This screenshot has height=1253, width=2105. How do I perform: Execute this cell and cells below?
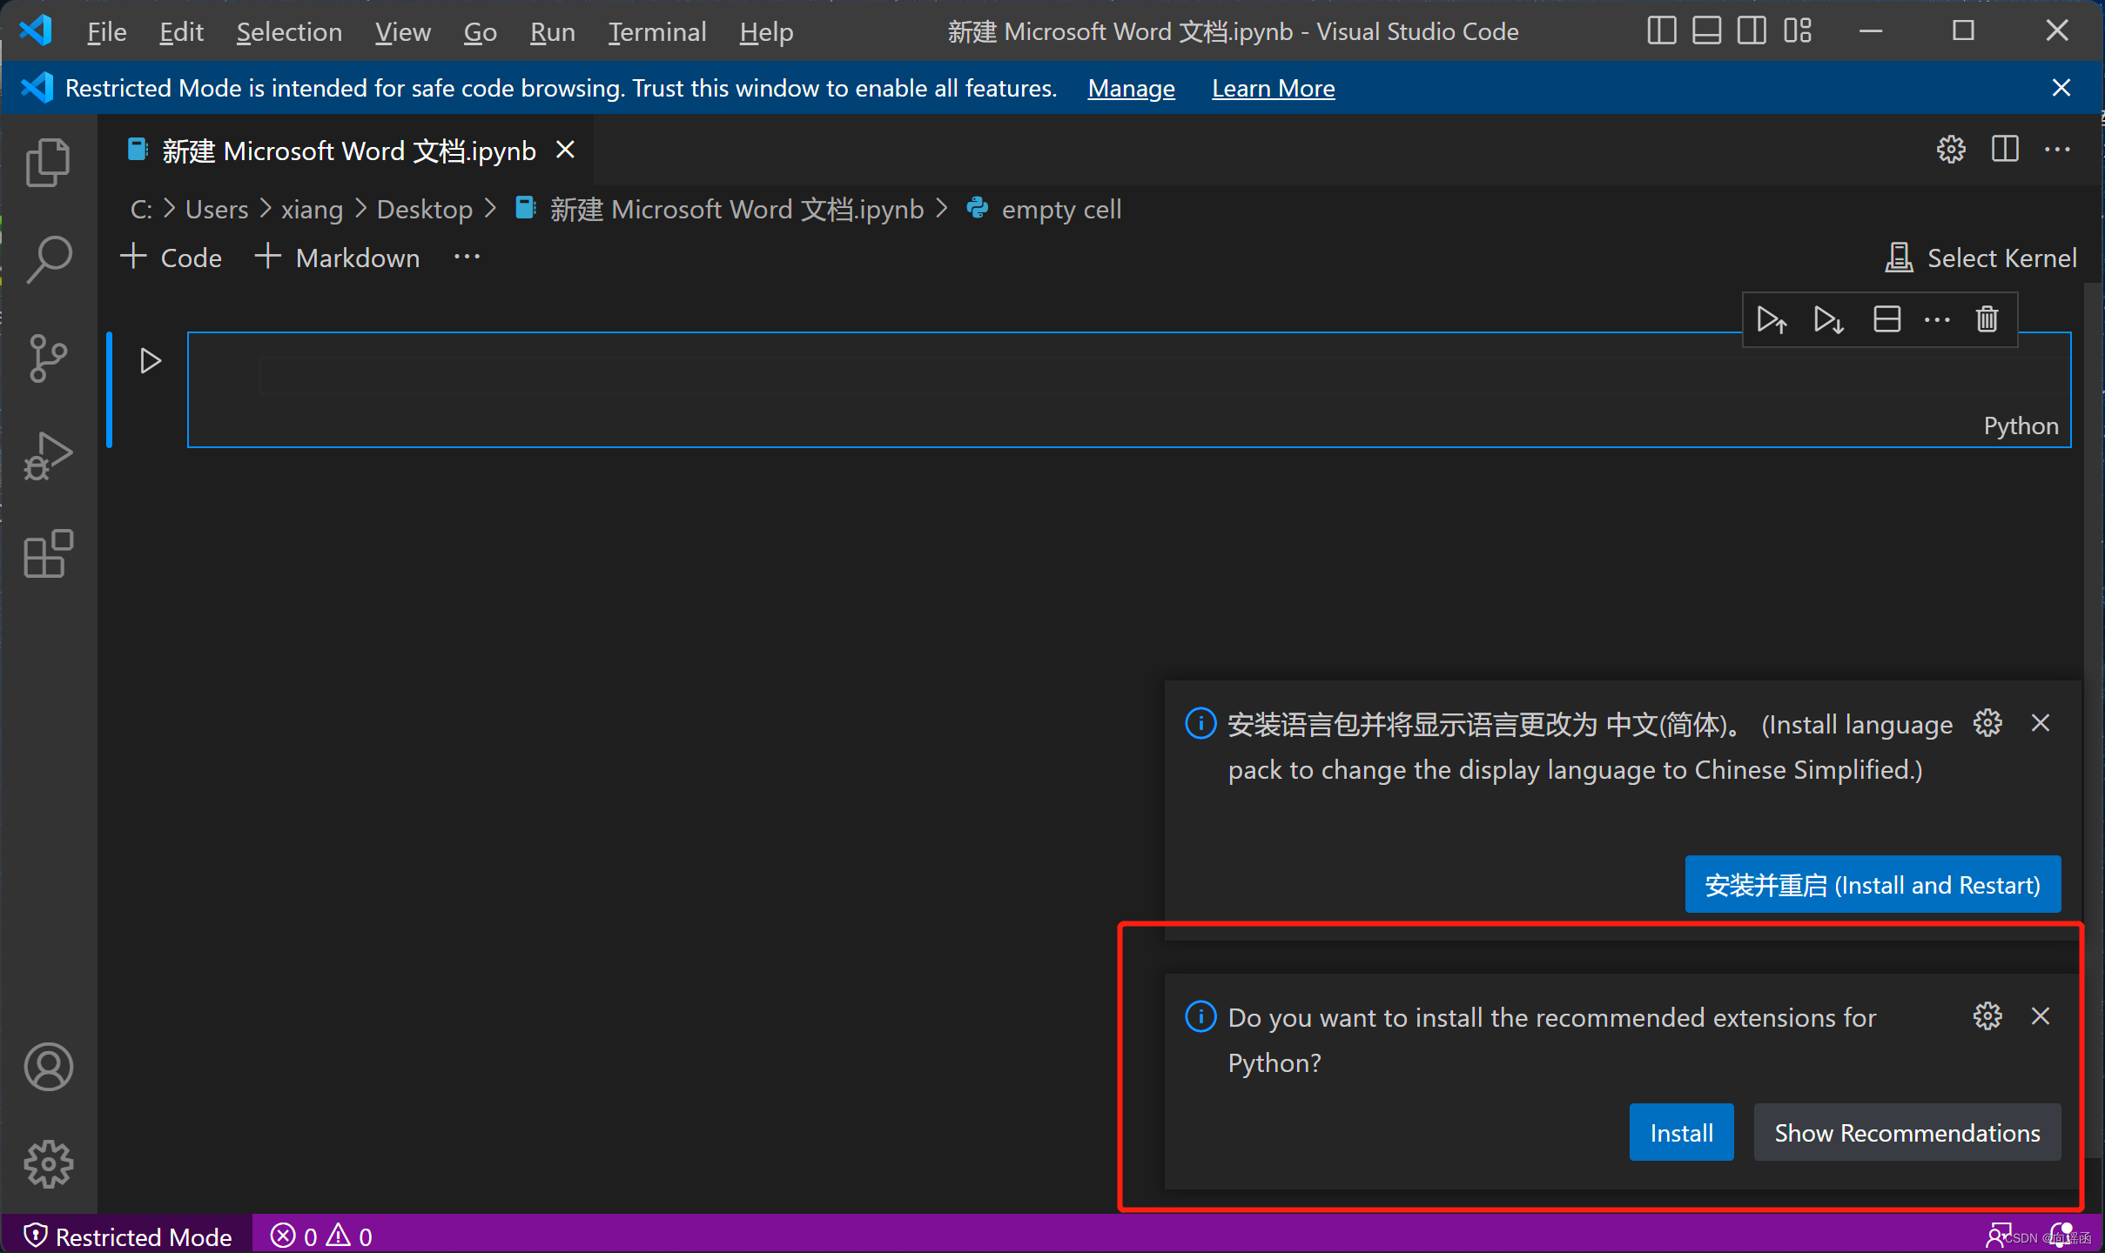pos(1828,320)
